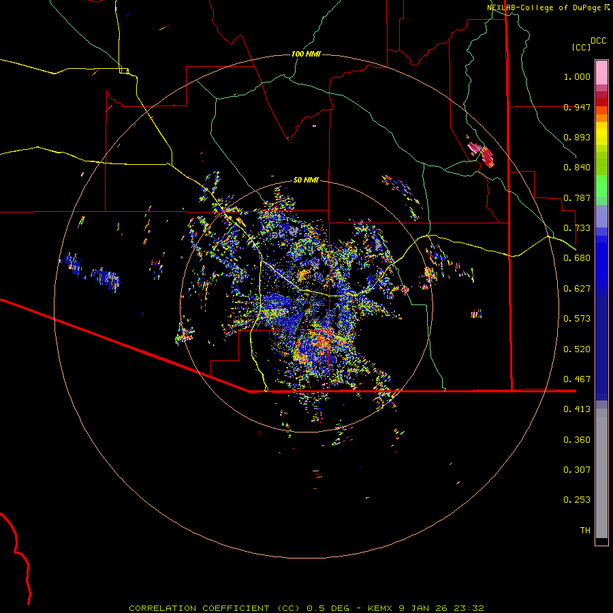Pick the light pink swatch at top of color bar
613x613 pixels.
(x=601, y=72)
